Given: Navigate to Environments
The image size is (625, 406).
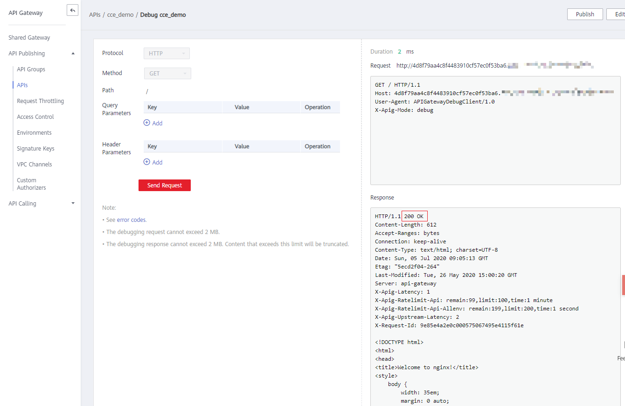Looking at the screenshot, I should click(35, 133).
